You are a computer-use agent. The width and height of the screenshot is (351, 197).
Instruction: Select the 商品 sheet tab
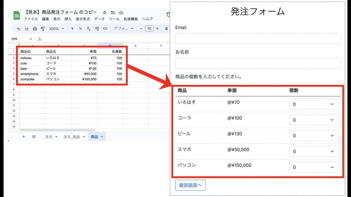94,137
